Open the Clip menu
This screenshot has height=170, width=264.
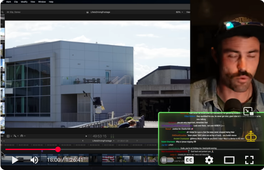[16, 2]
